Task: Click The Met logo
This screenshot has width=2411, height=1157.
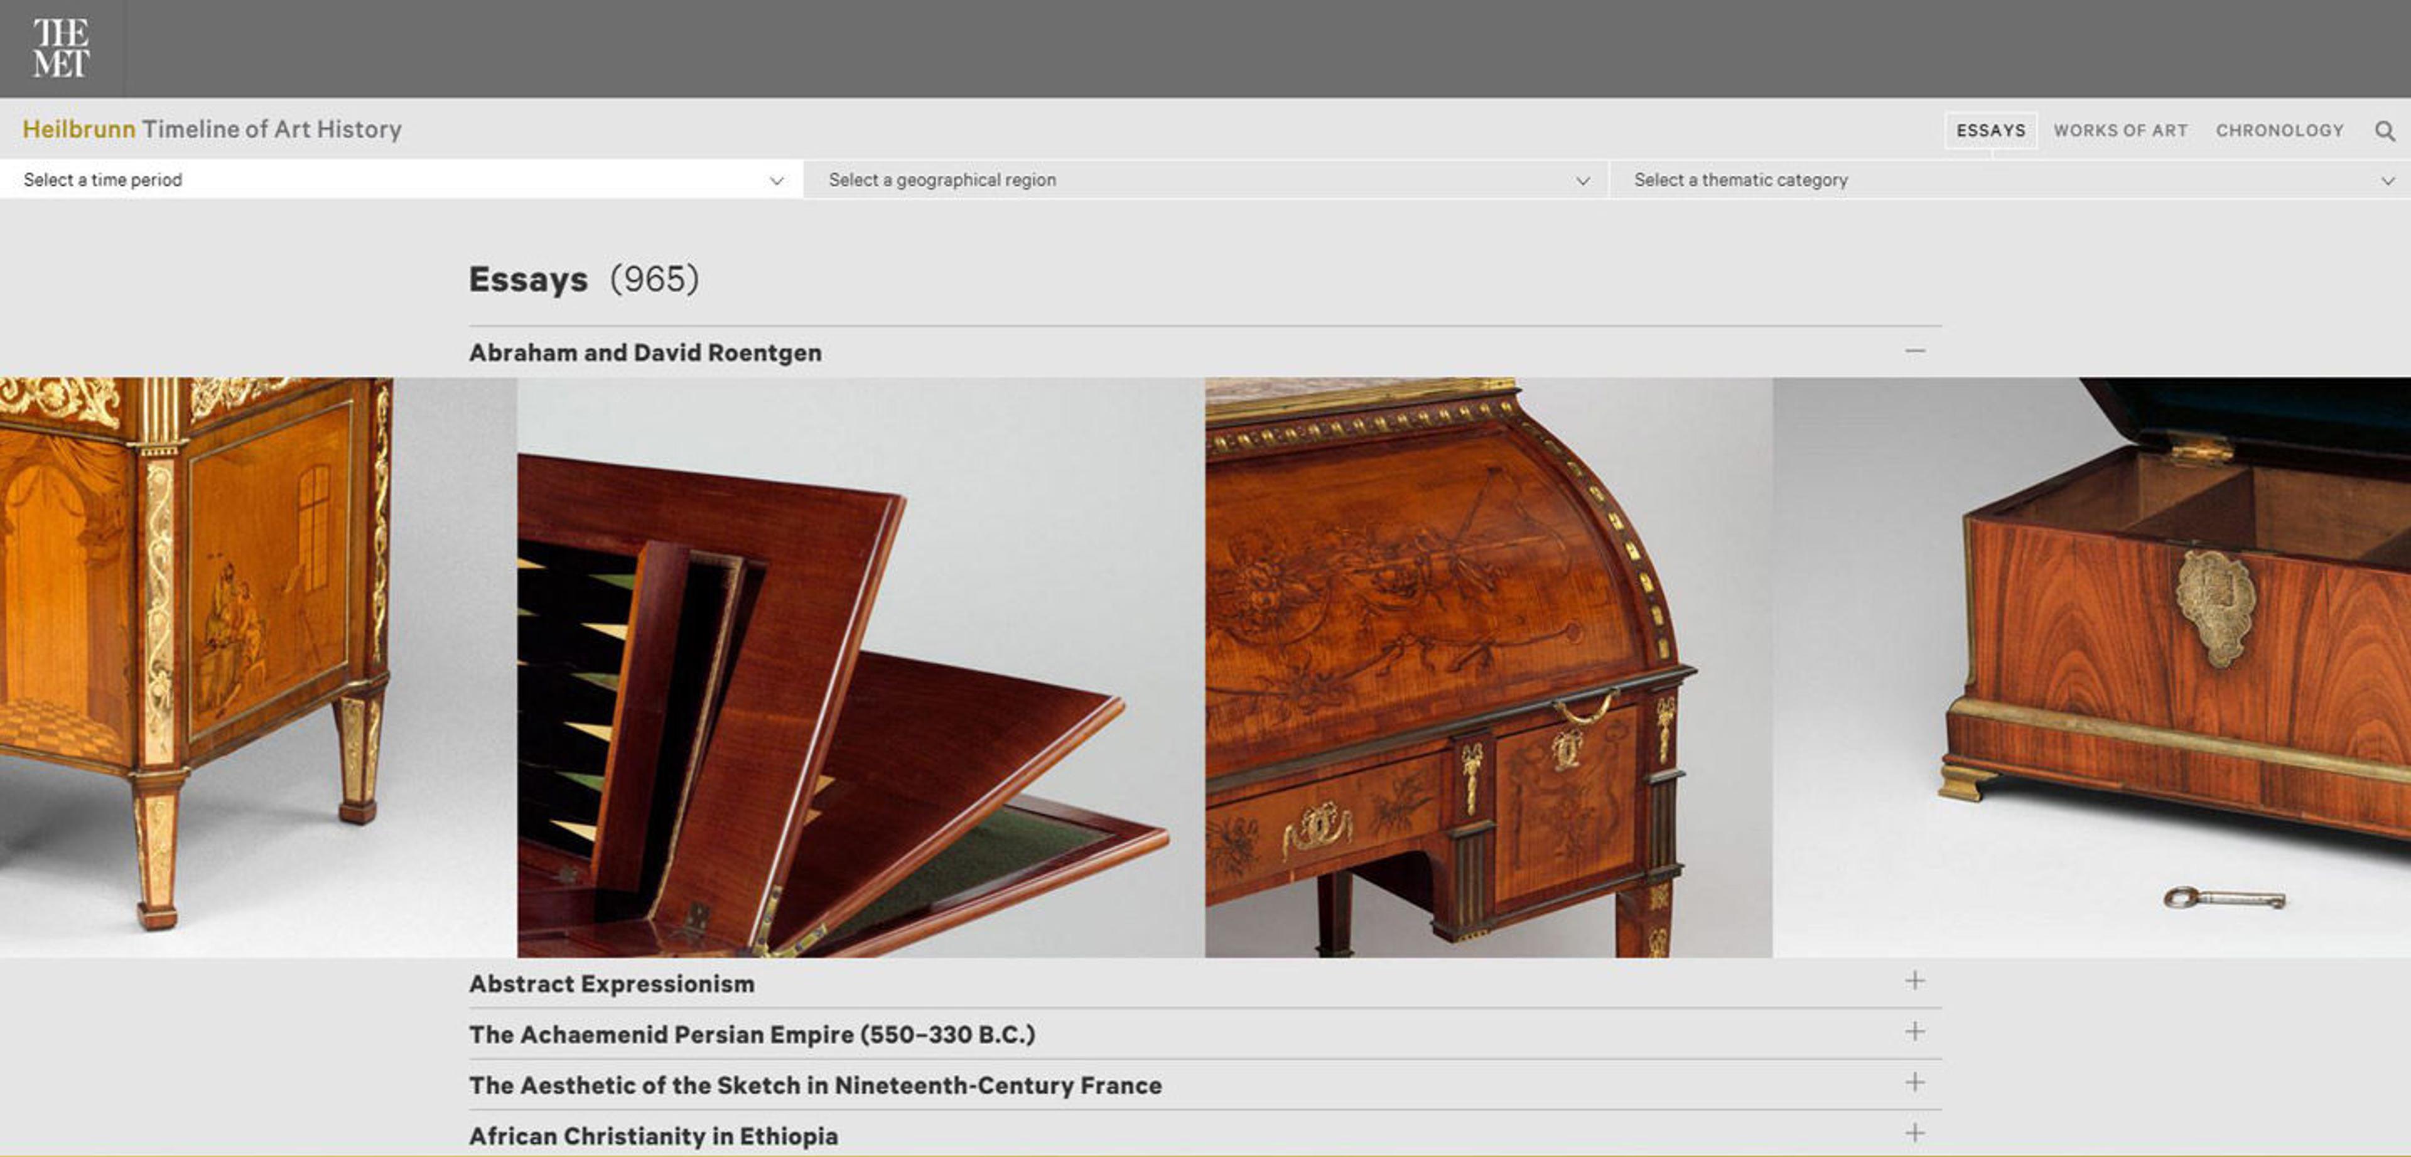Action: pos(61,48)
